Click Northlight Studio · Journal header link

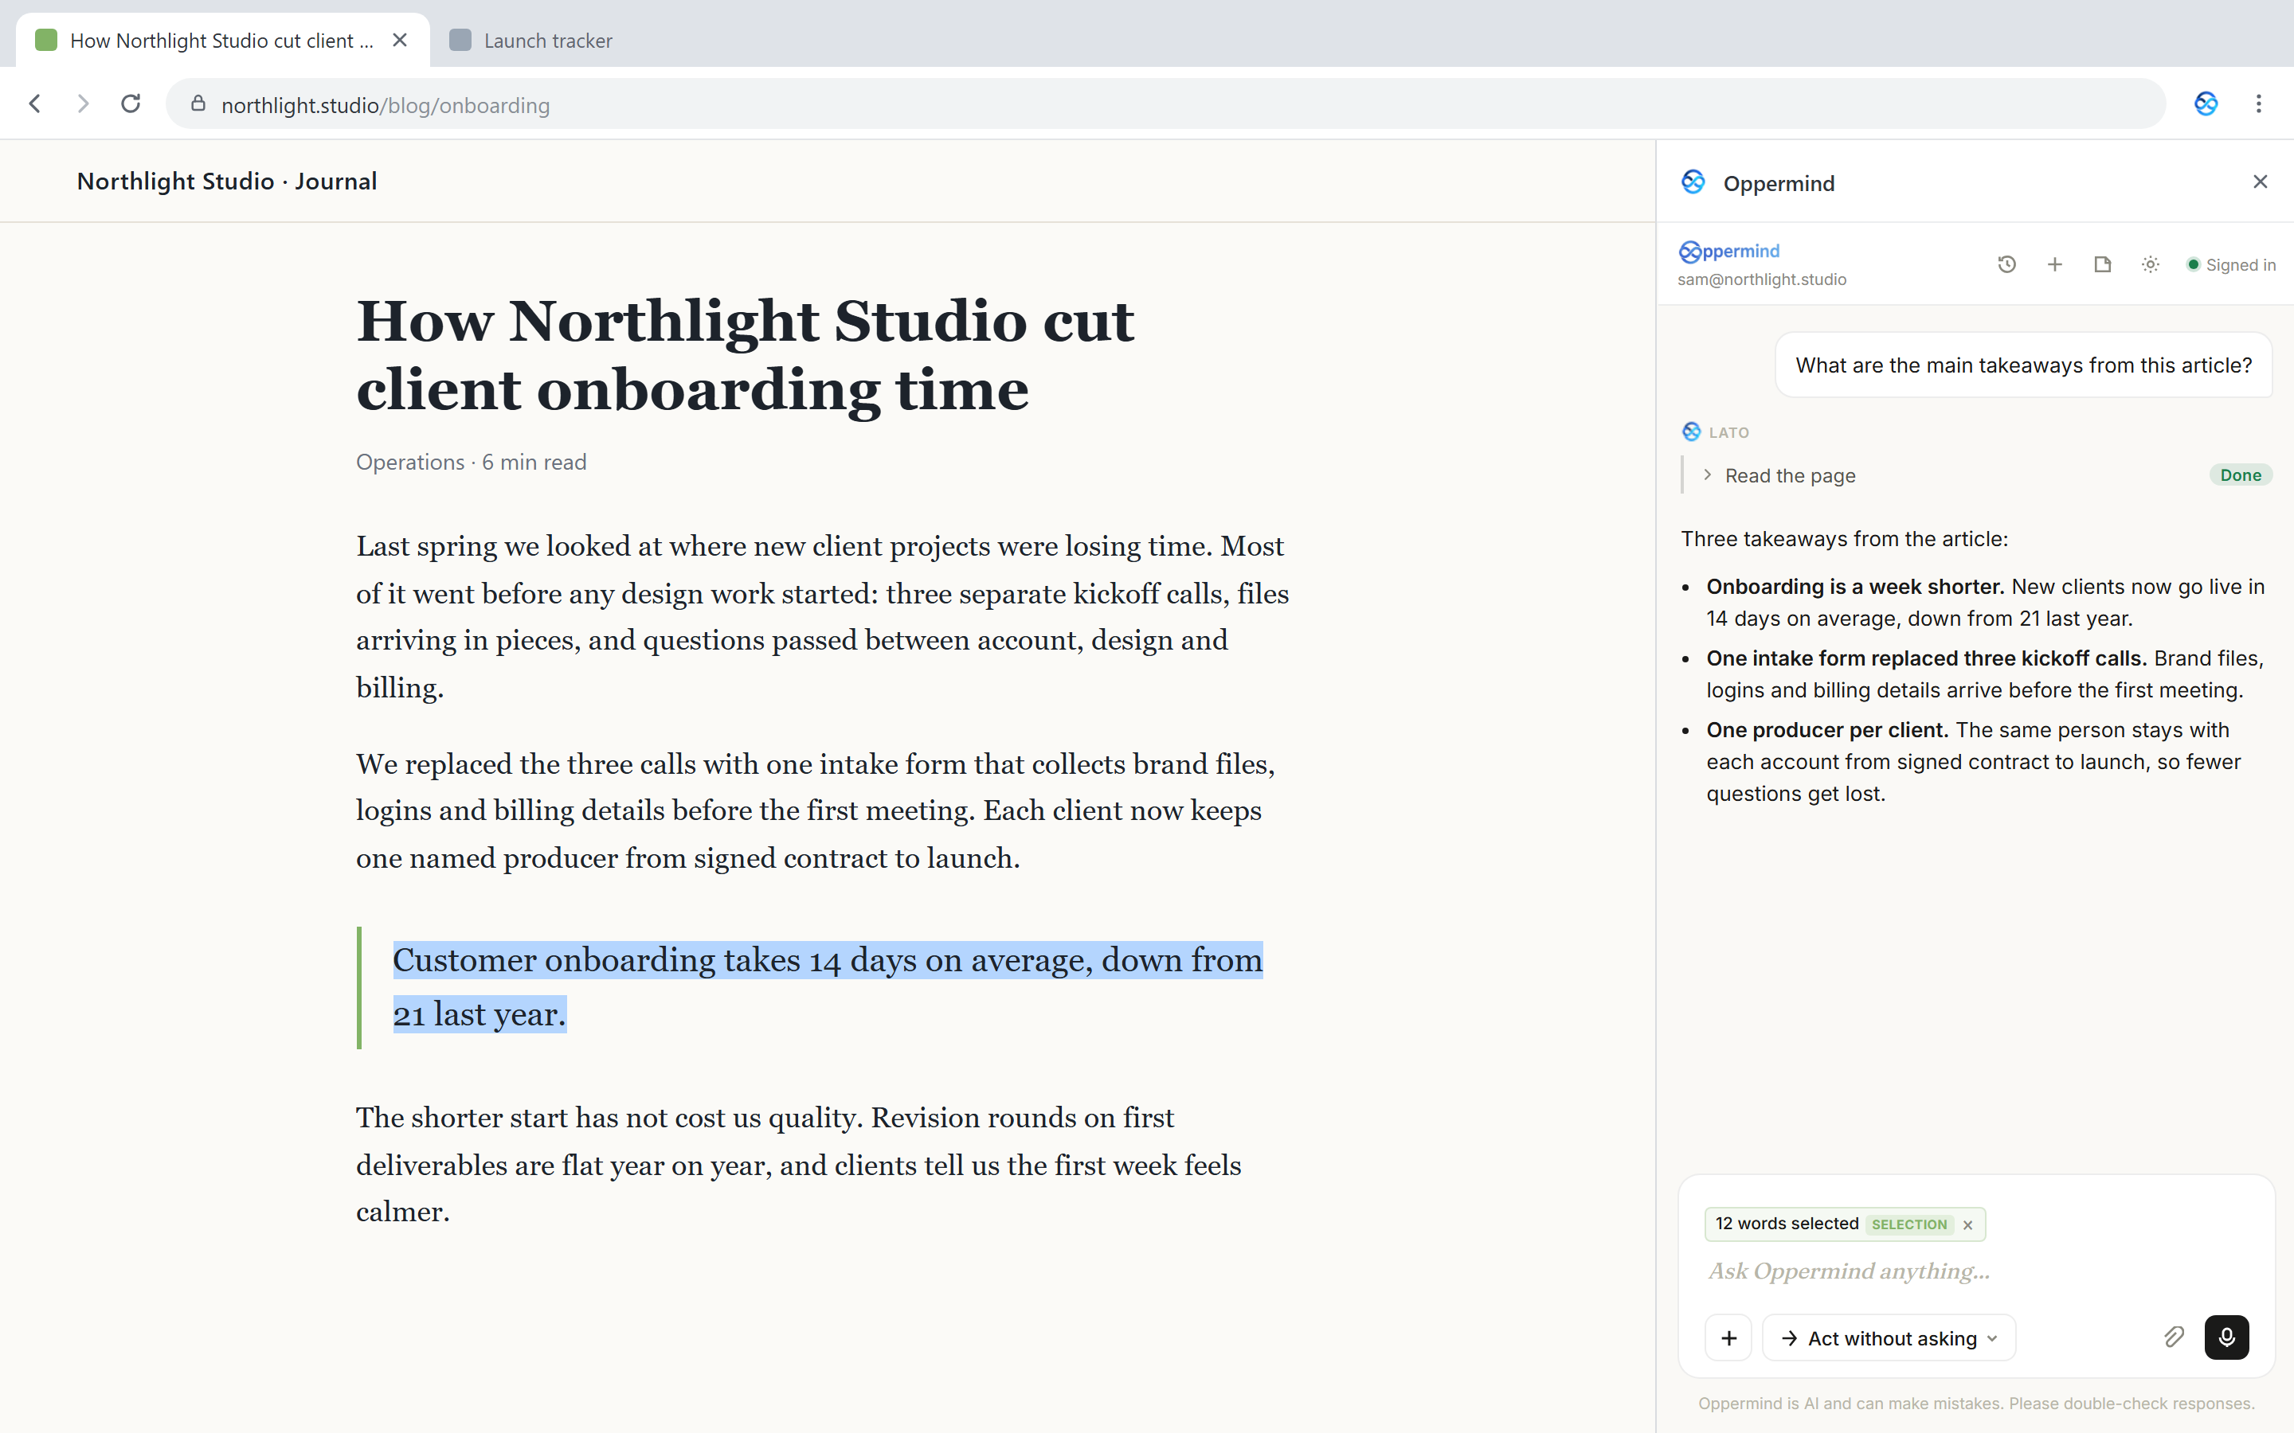coord(226,182)
